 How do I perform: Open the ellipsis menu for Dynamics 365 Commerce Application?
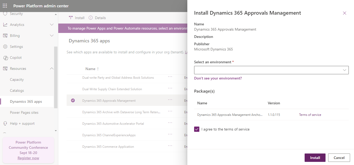[170, 145]
